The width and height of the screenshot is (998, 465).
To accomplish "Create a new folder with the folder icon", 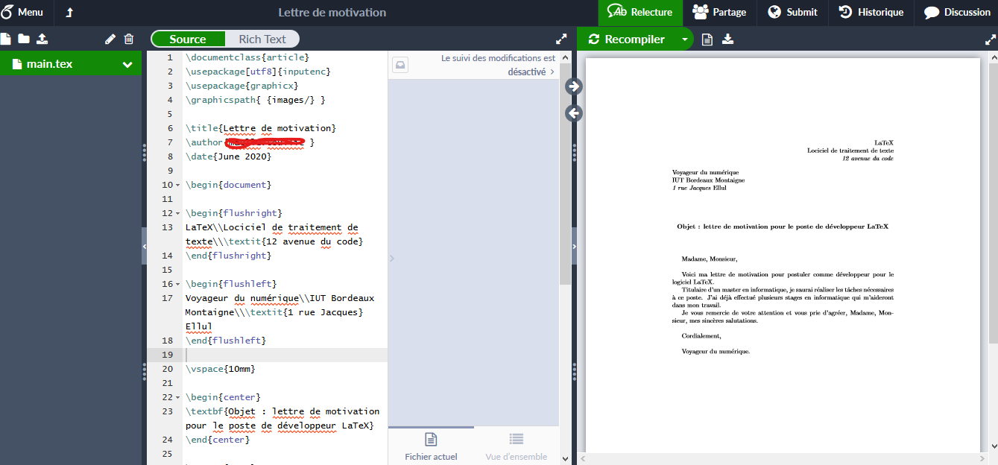I will (x=24, y=39).
